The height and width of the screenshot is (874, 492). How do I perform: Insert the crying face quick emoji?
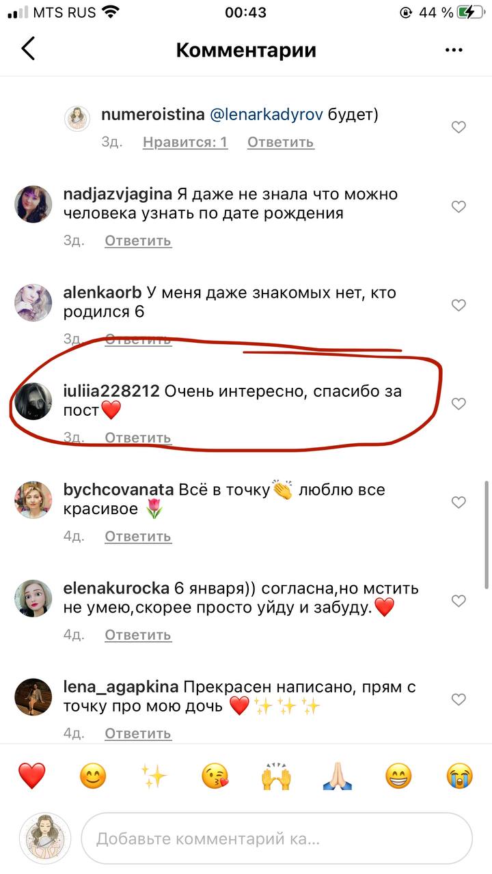460,776
